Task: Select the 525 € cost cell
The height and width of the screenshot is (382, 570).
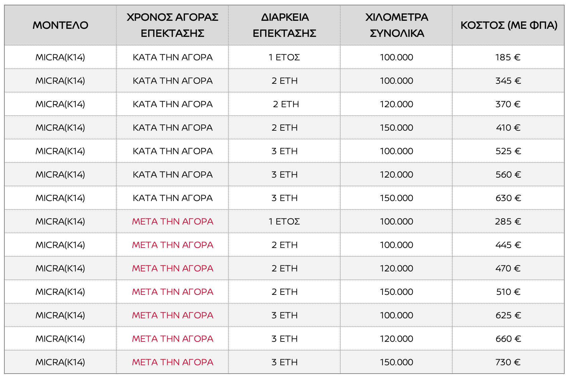Action: [x=508, y=151]
